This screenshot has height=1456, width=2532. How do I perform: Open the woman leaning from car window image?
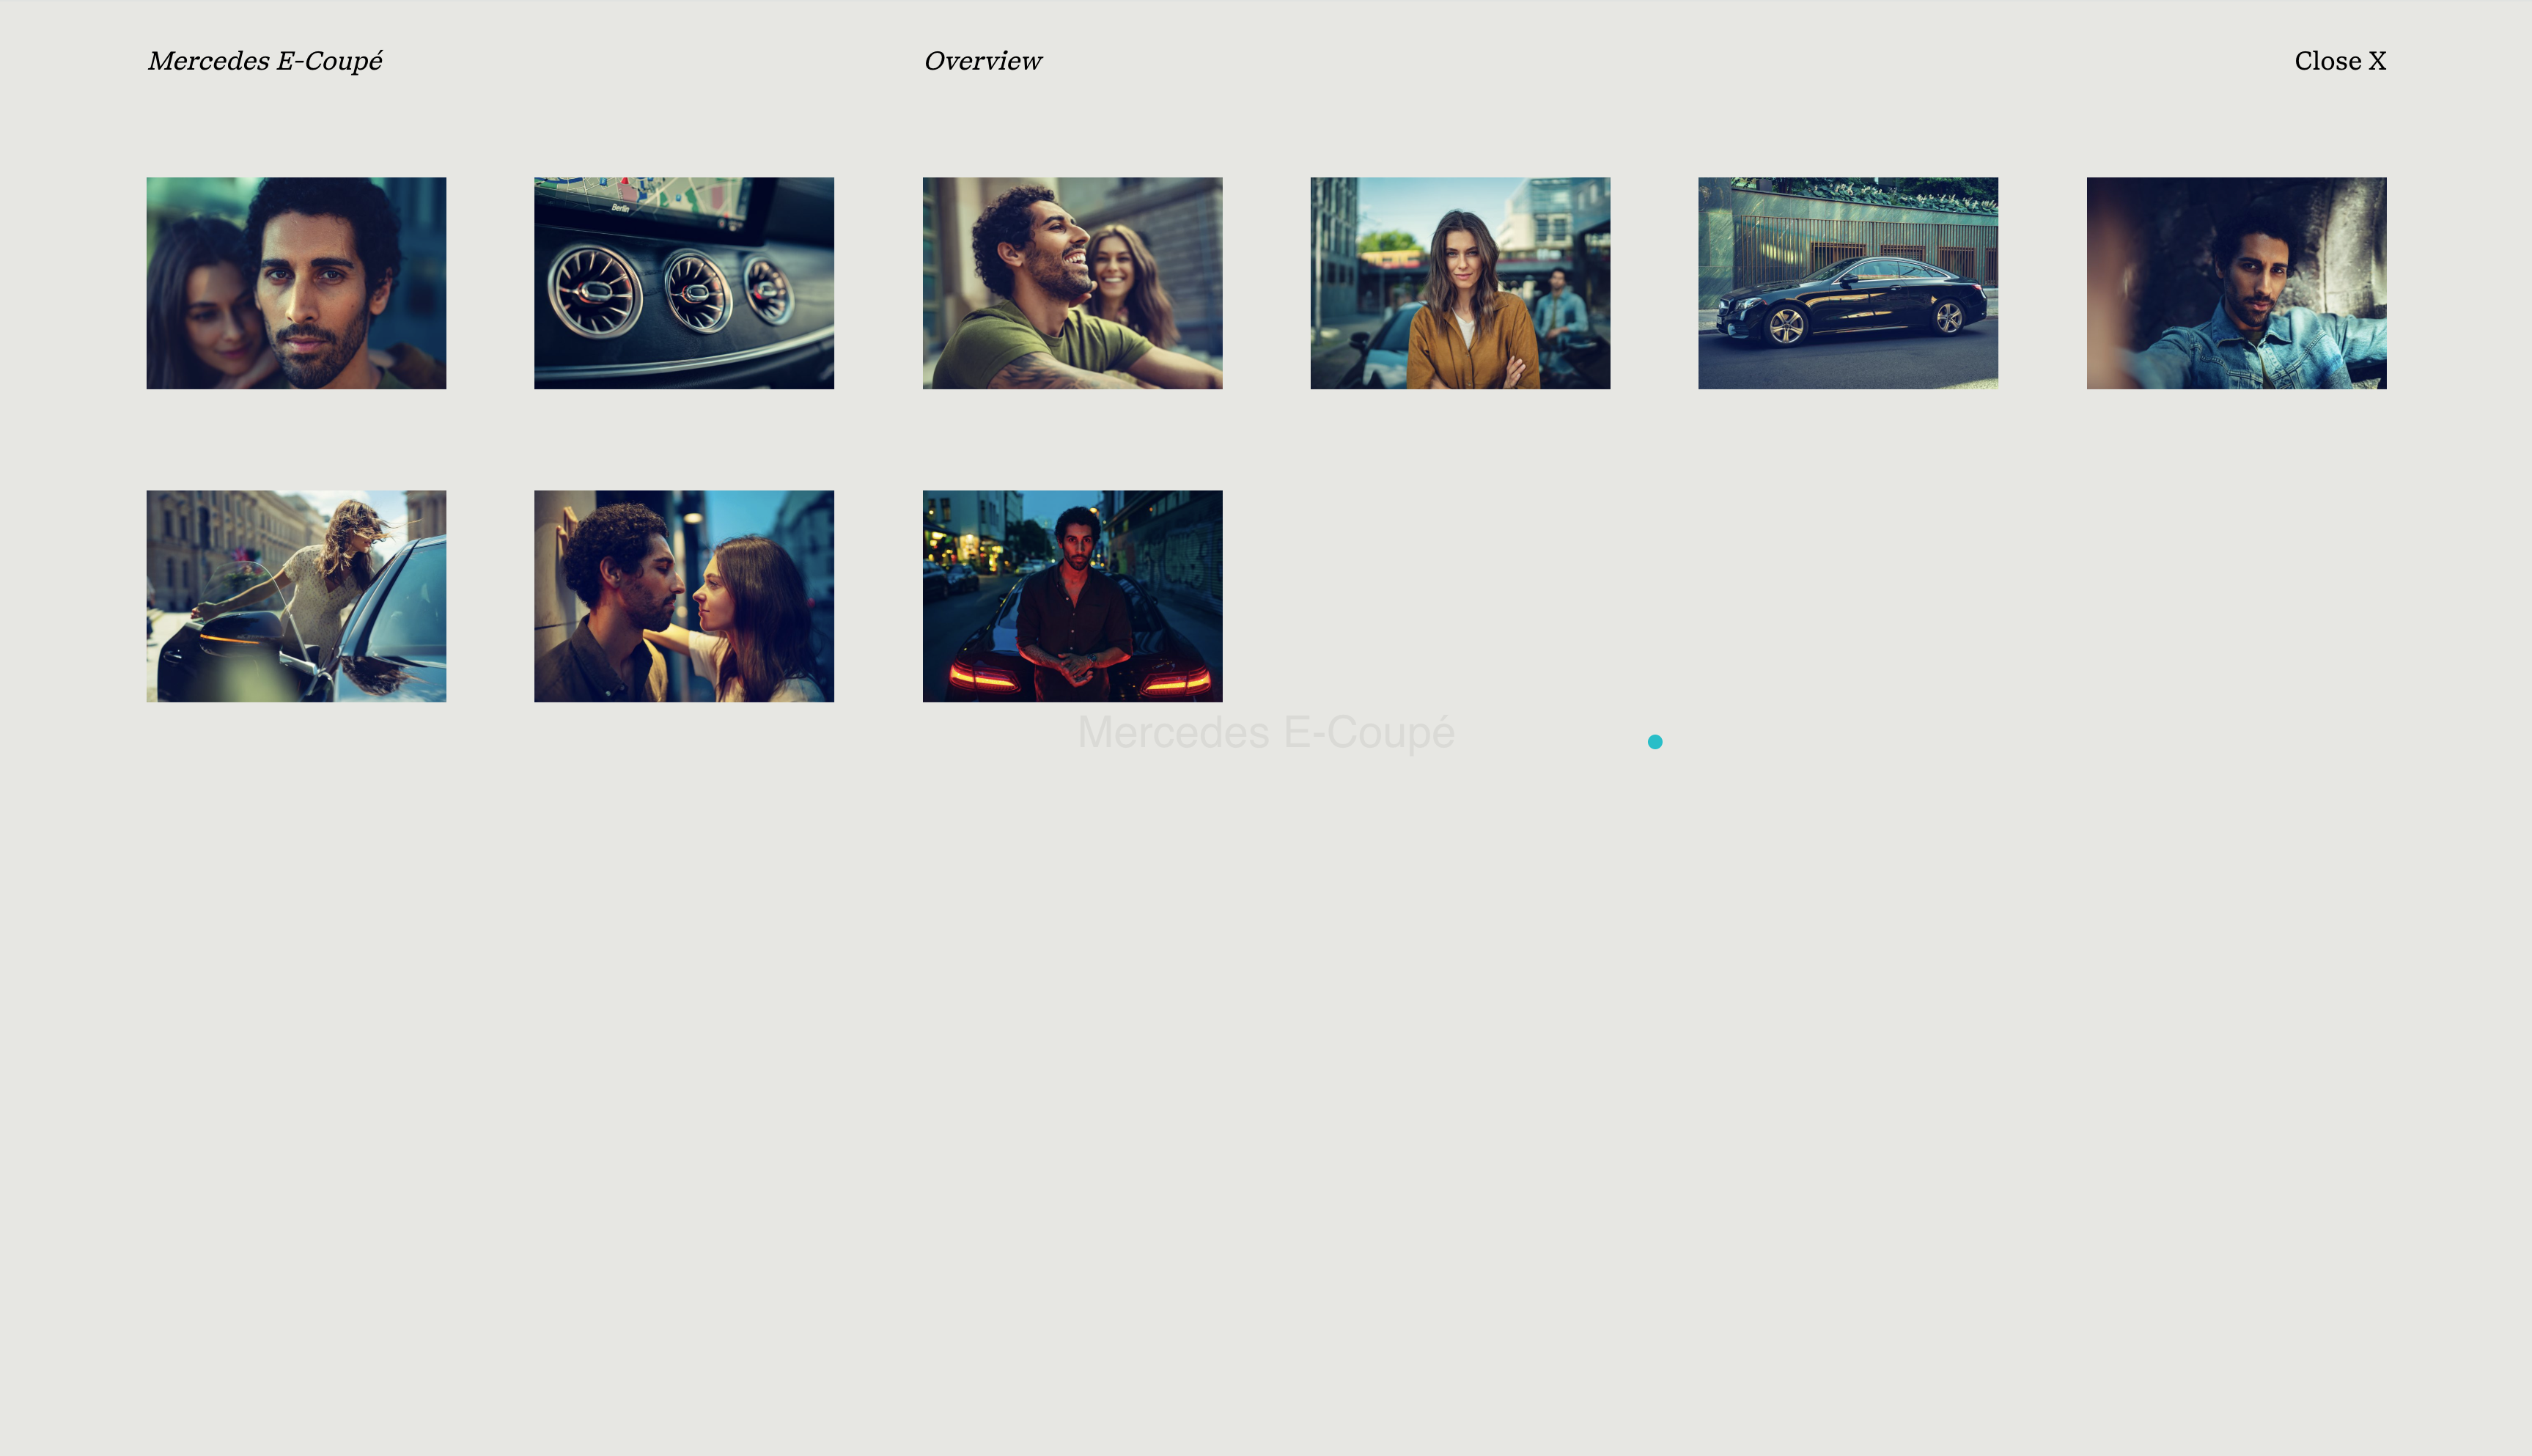296,596
